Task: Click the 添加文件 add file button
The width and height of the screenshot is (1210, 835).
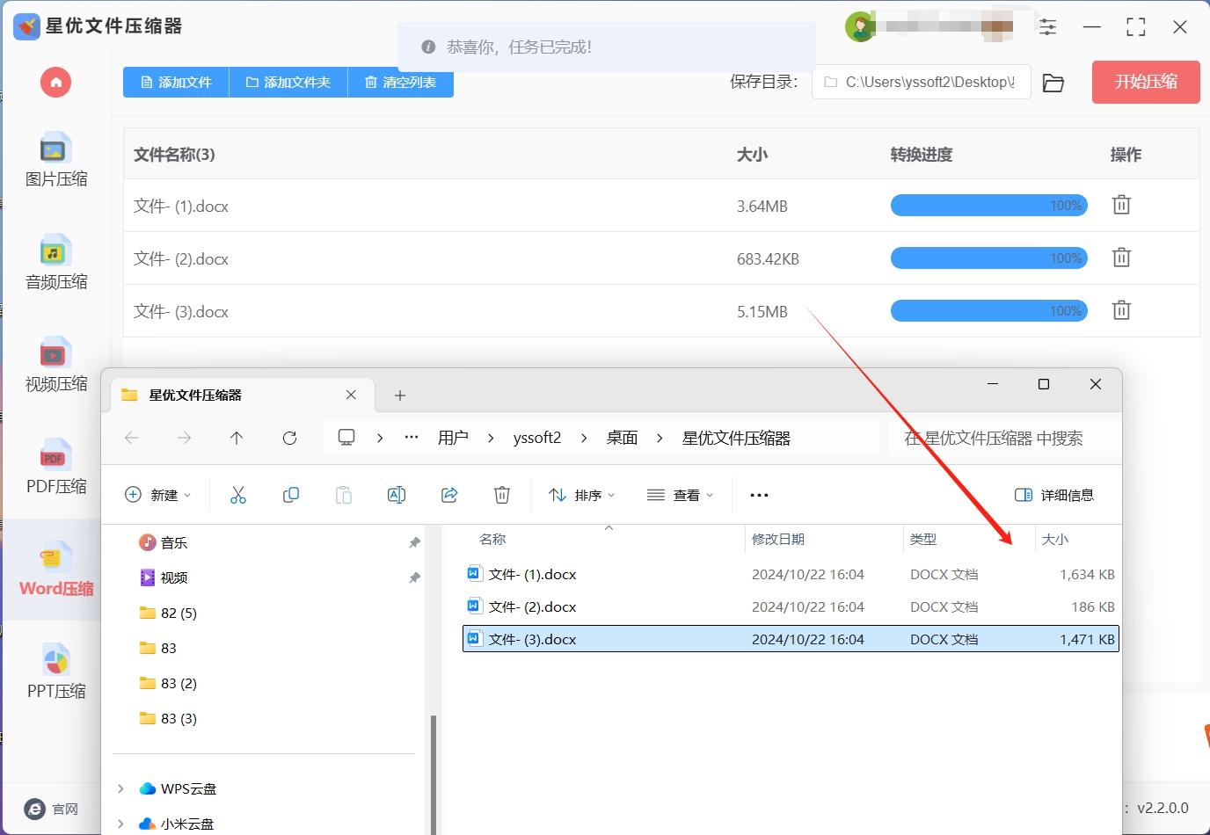Action: pos(176,82)
